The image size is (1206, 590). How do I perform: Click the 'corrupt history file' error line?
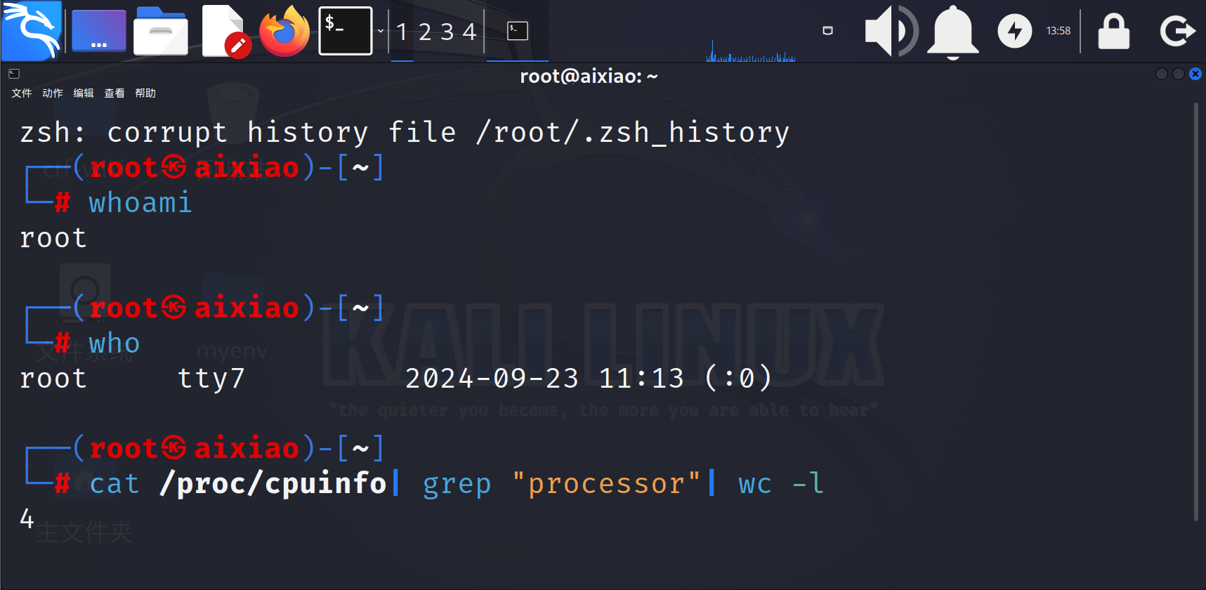405,133
